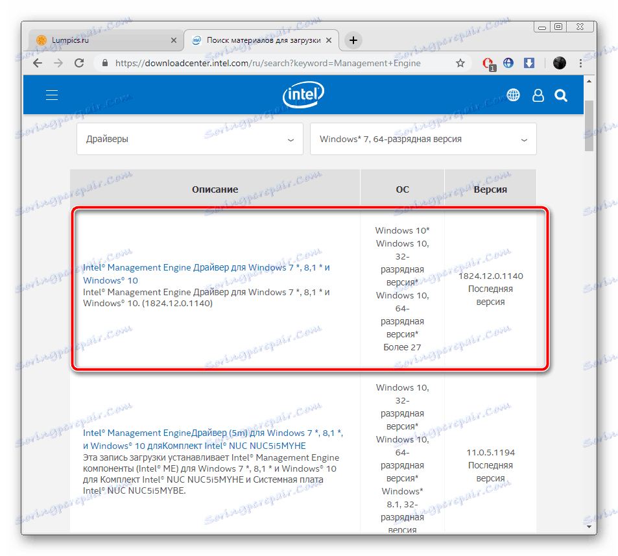The width and height of the screenshot is (618, 556).
Task: Open the browser profile avatar
Action: (559, 63)
